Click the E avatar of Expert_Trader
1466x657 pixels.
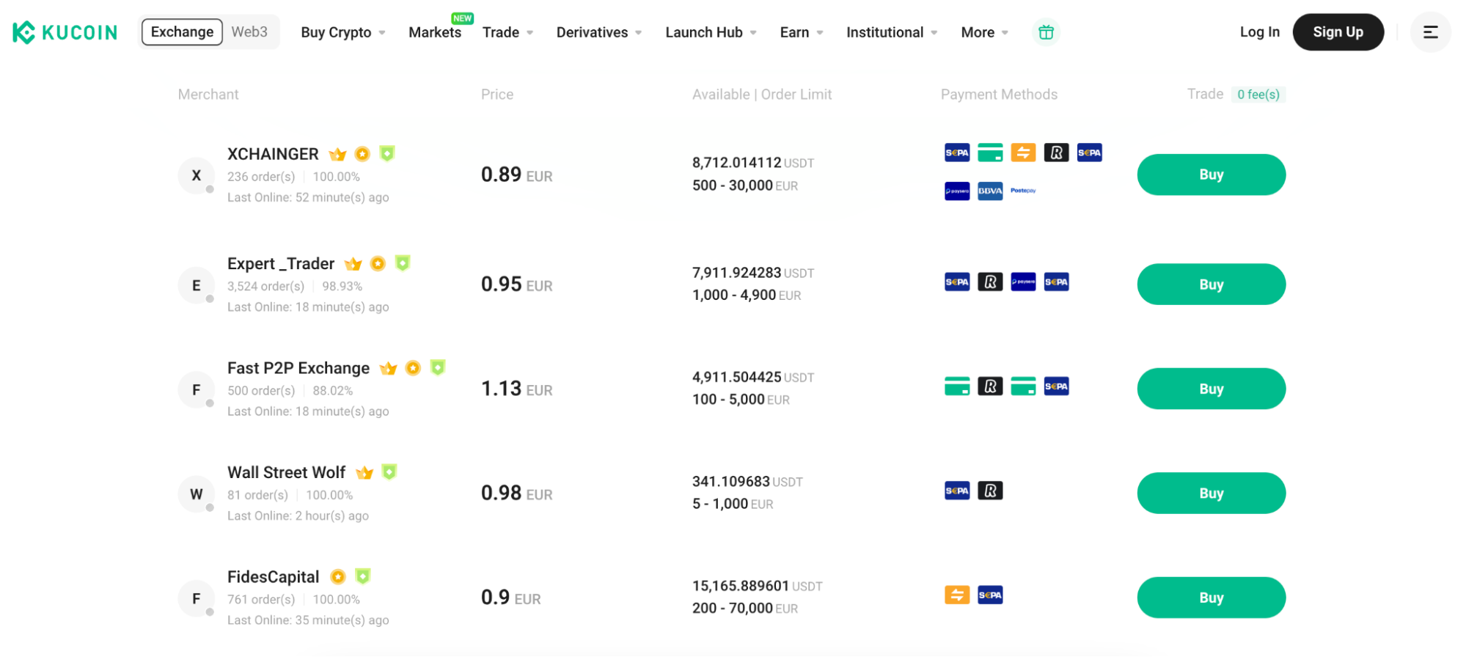(x=197, y=285)
